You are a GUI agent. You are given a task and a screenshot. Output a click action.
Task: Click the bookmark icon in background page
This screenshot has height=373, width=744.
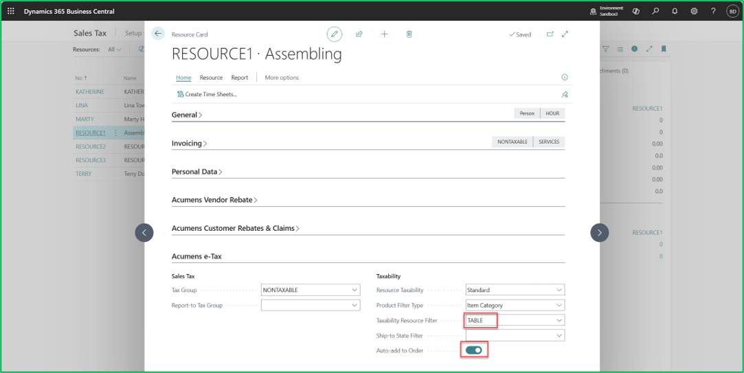tap(664, 49)
